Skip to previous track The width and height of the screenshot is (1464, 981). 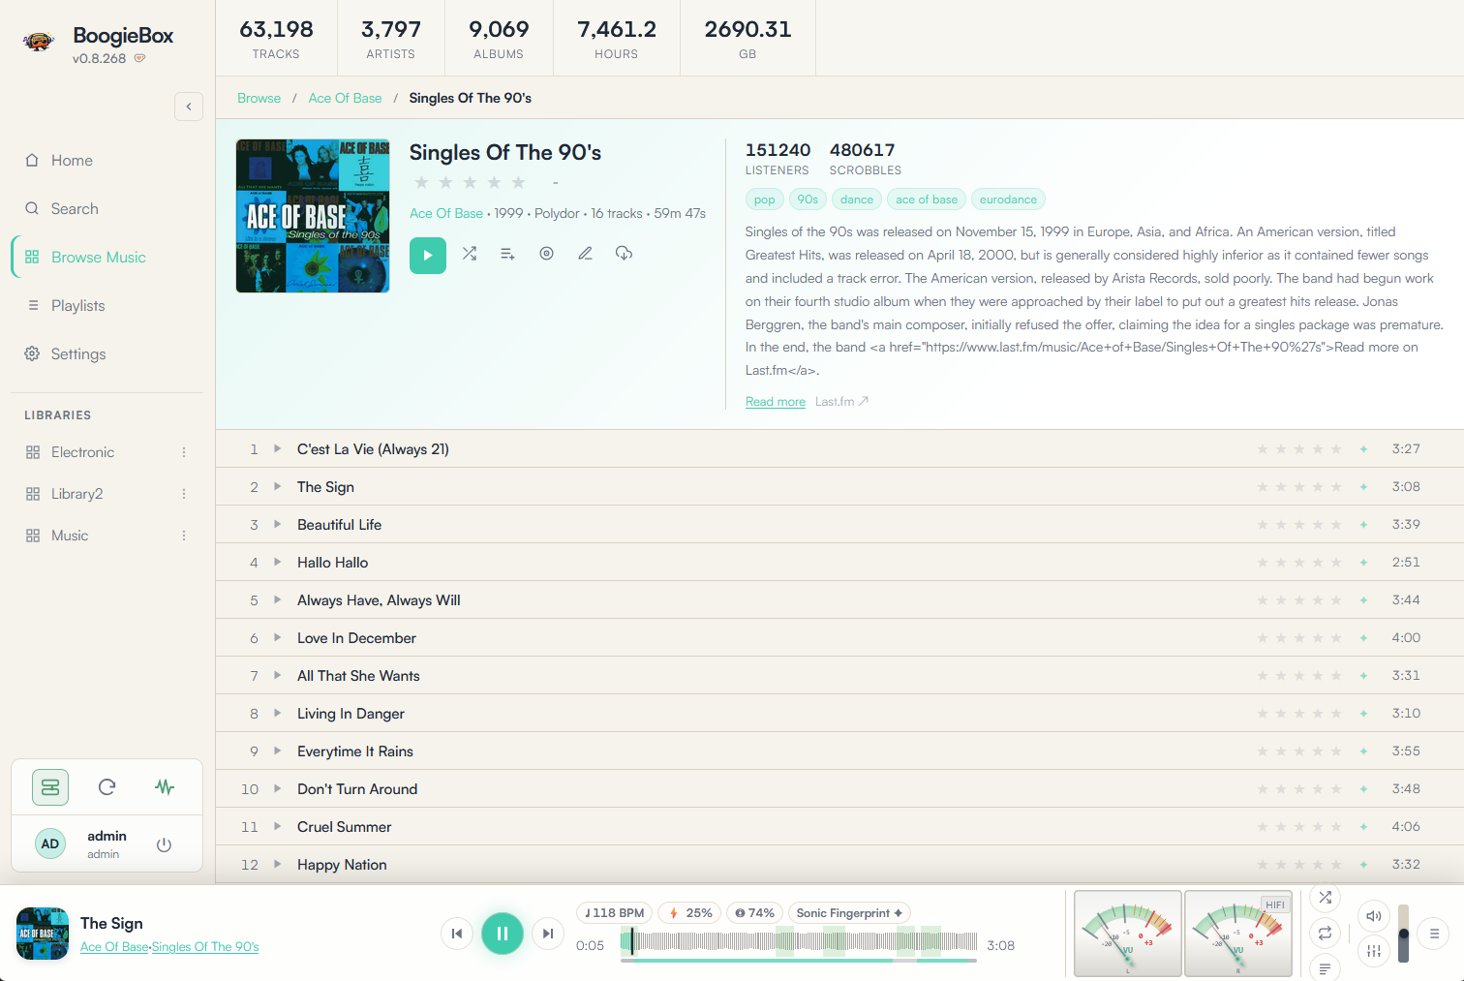(x=457, y=934)
